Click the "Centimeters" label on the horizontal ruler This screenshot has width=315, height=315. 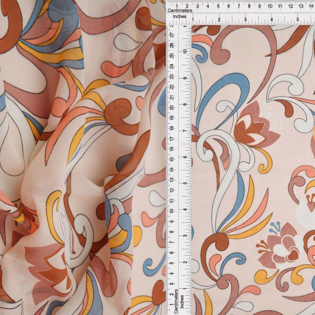tap(180, 11)
